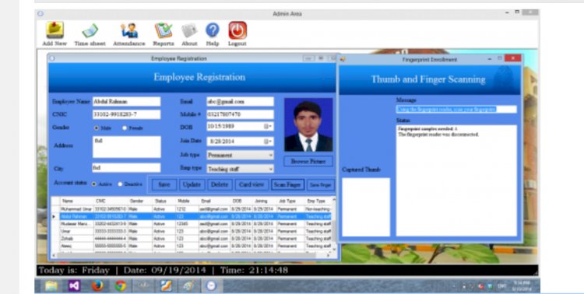Open Visual Studio from the taskbar

(x=74, y=285)
